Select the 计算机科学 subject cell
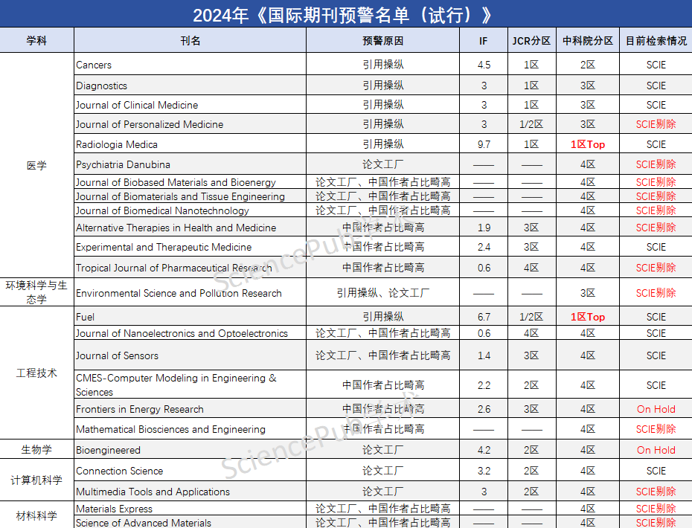Viewport: 692px width, 528px height. 36,480
